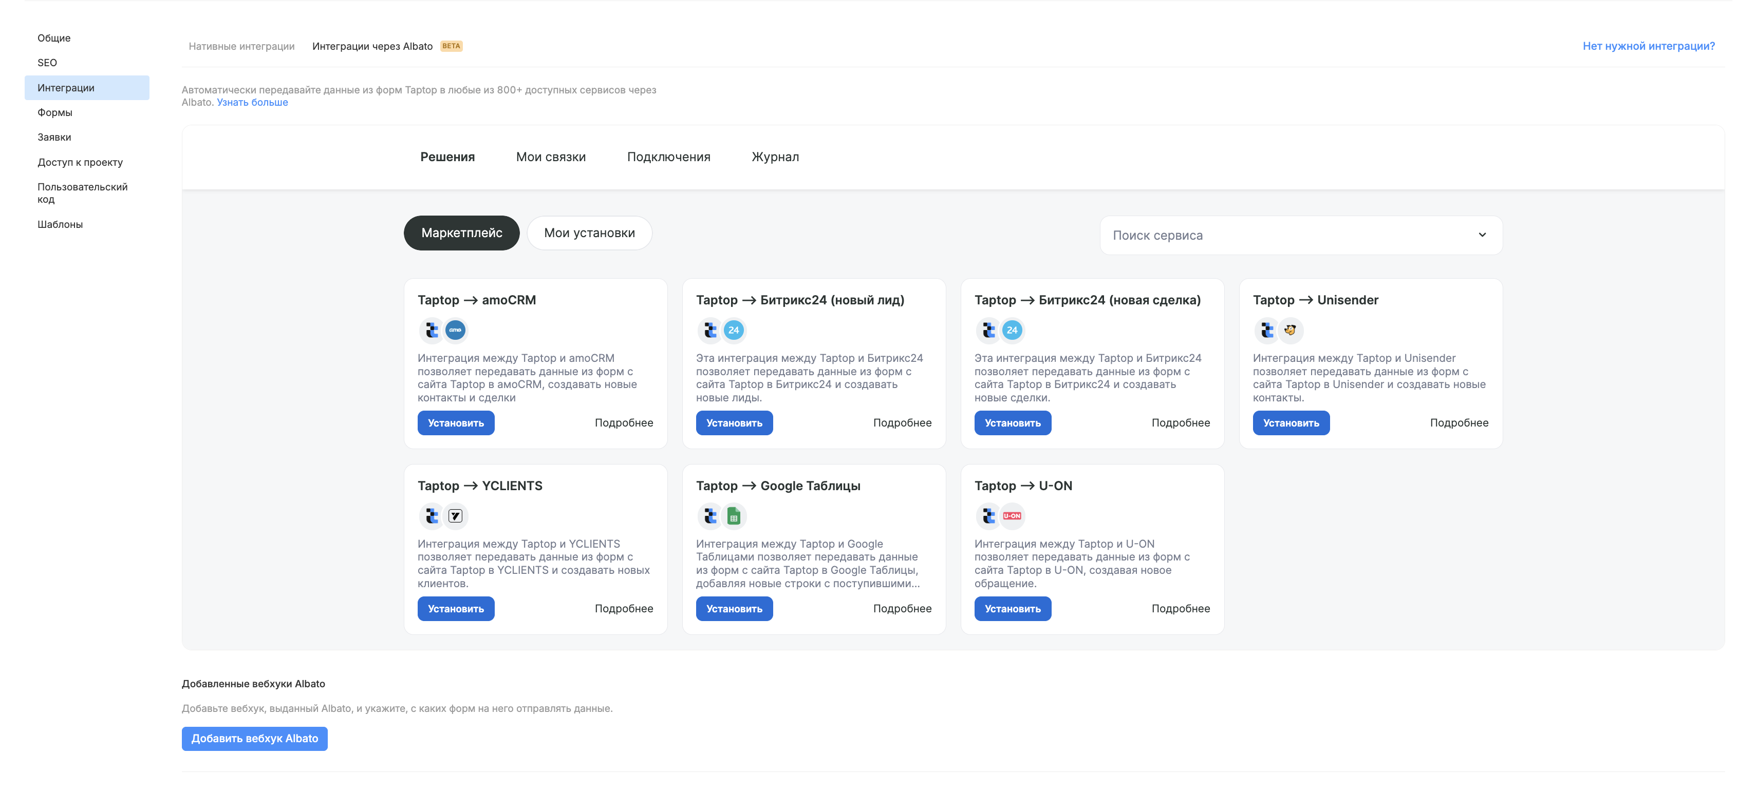Switch to Нативные интеграции tab
The image size is (1757, 812).
[241, 46]
